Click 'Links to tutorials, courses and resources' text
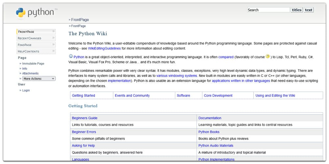The width and height of the screenshot is (329, 164). [x=103, y=125]
